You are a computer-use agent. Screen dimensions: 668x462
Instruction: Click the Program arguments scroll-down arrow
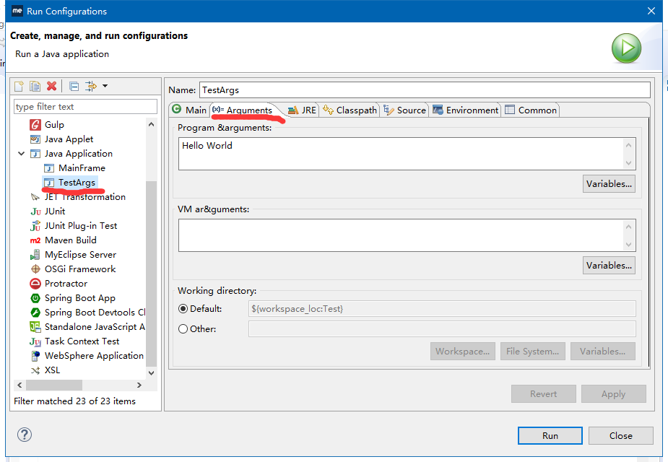[629, 162]
